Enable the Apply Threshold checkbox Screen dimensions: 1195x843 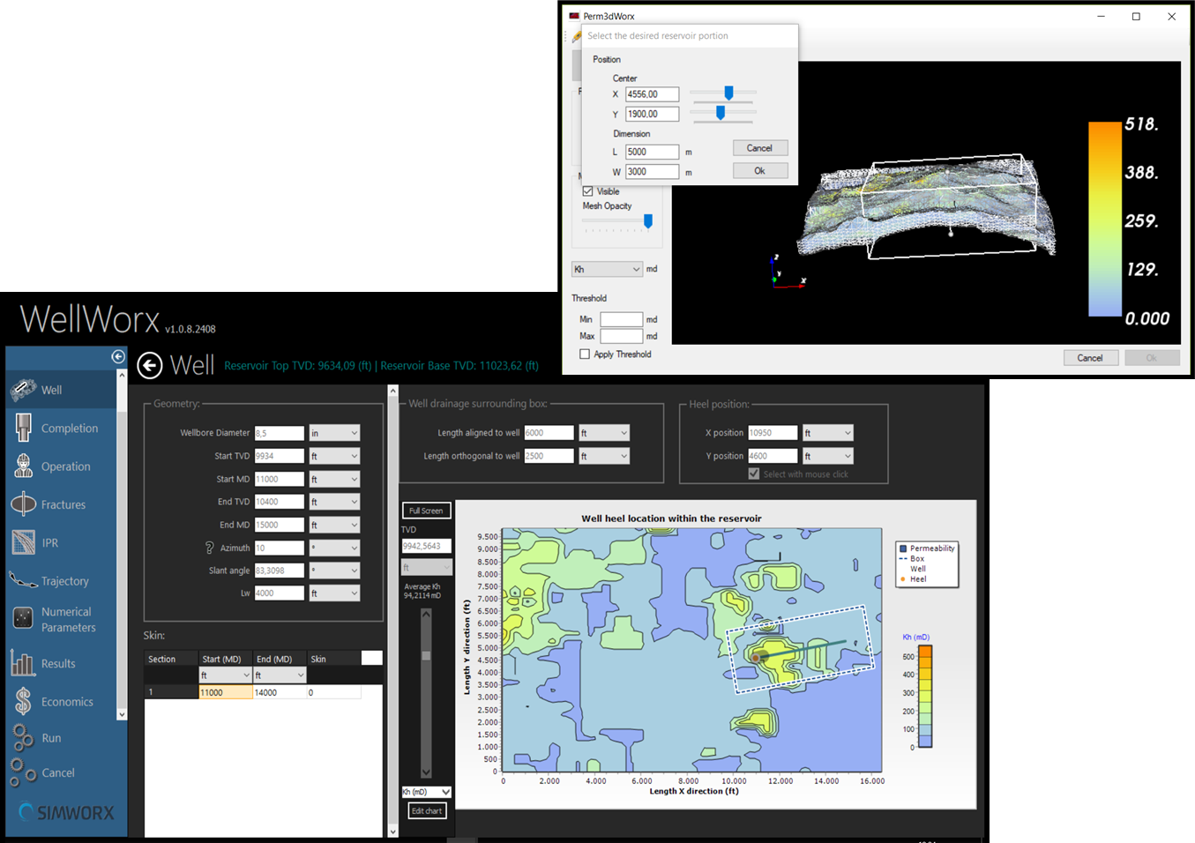585,354
